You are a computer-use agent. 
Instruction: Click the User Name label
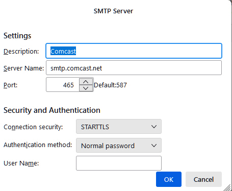21,163
